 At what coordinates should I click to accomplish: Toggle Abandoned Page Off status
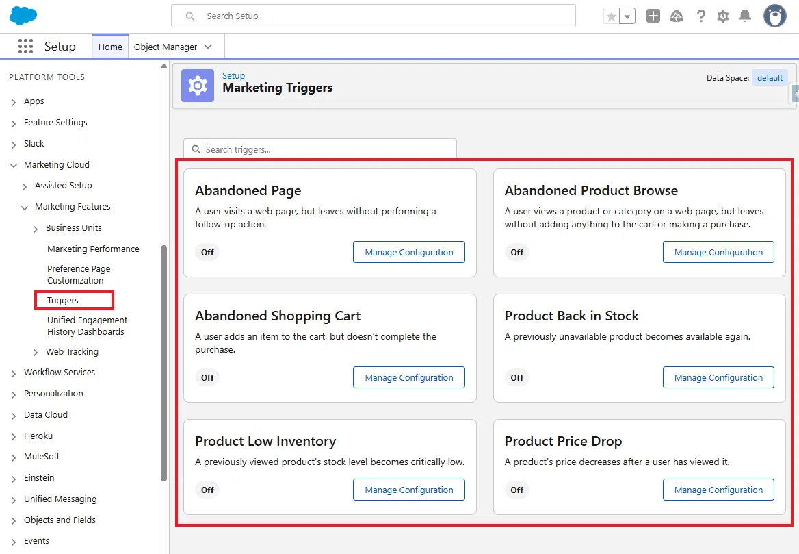pos(207,252)
